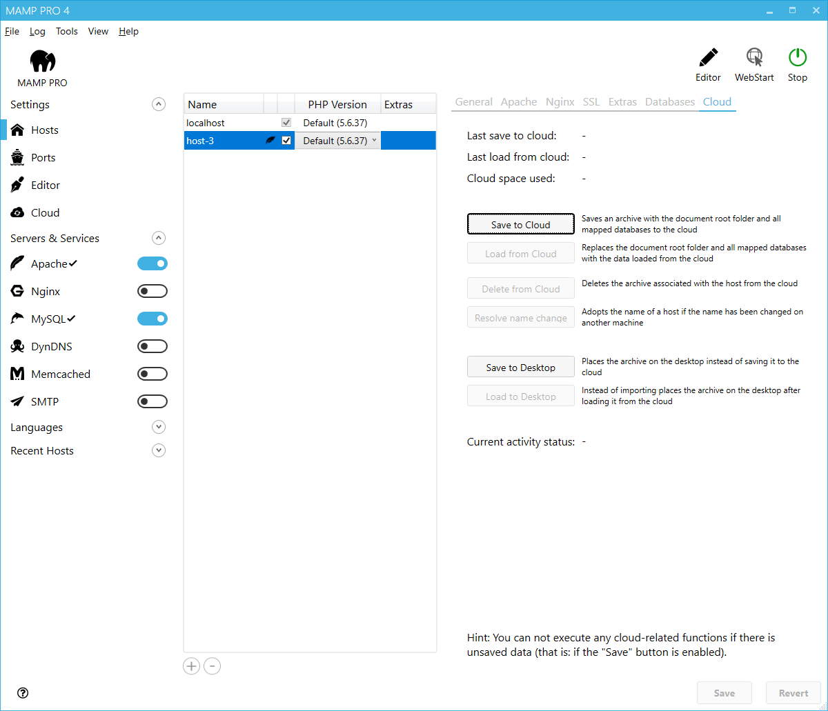
Task: Open the File menu
Action: [12, 31]
